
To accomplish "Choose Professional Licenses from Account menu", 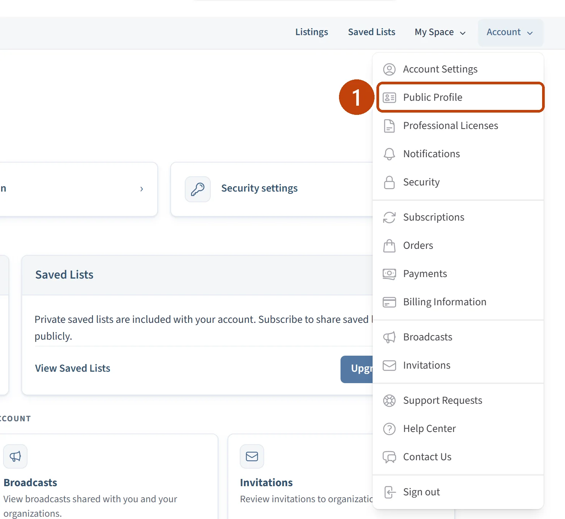I will click(458, 126).
